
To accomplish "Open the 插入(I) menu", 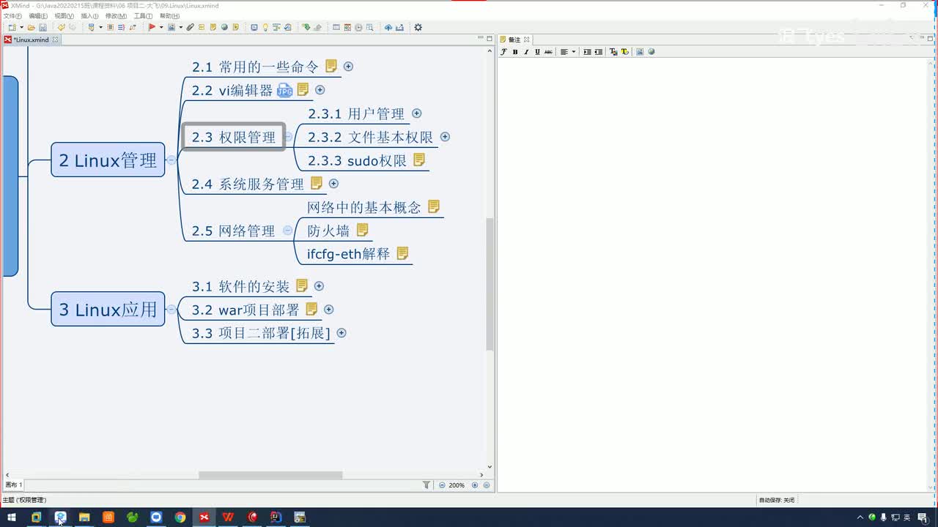I will coord(89,15).
